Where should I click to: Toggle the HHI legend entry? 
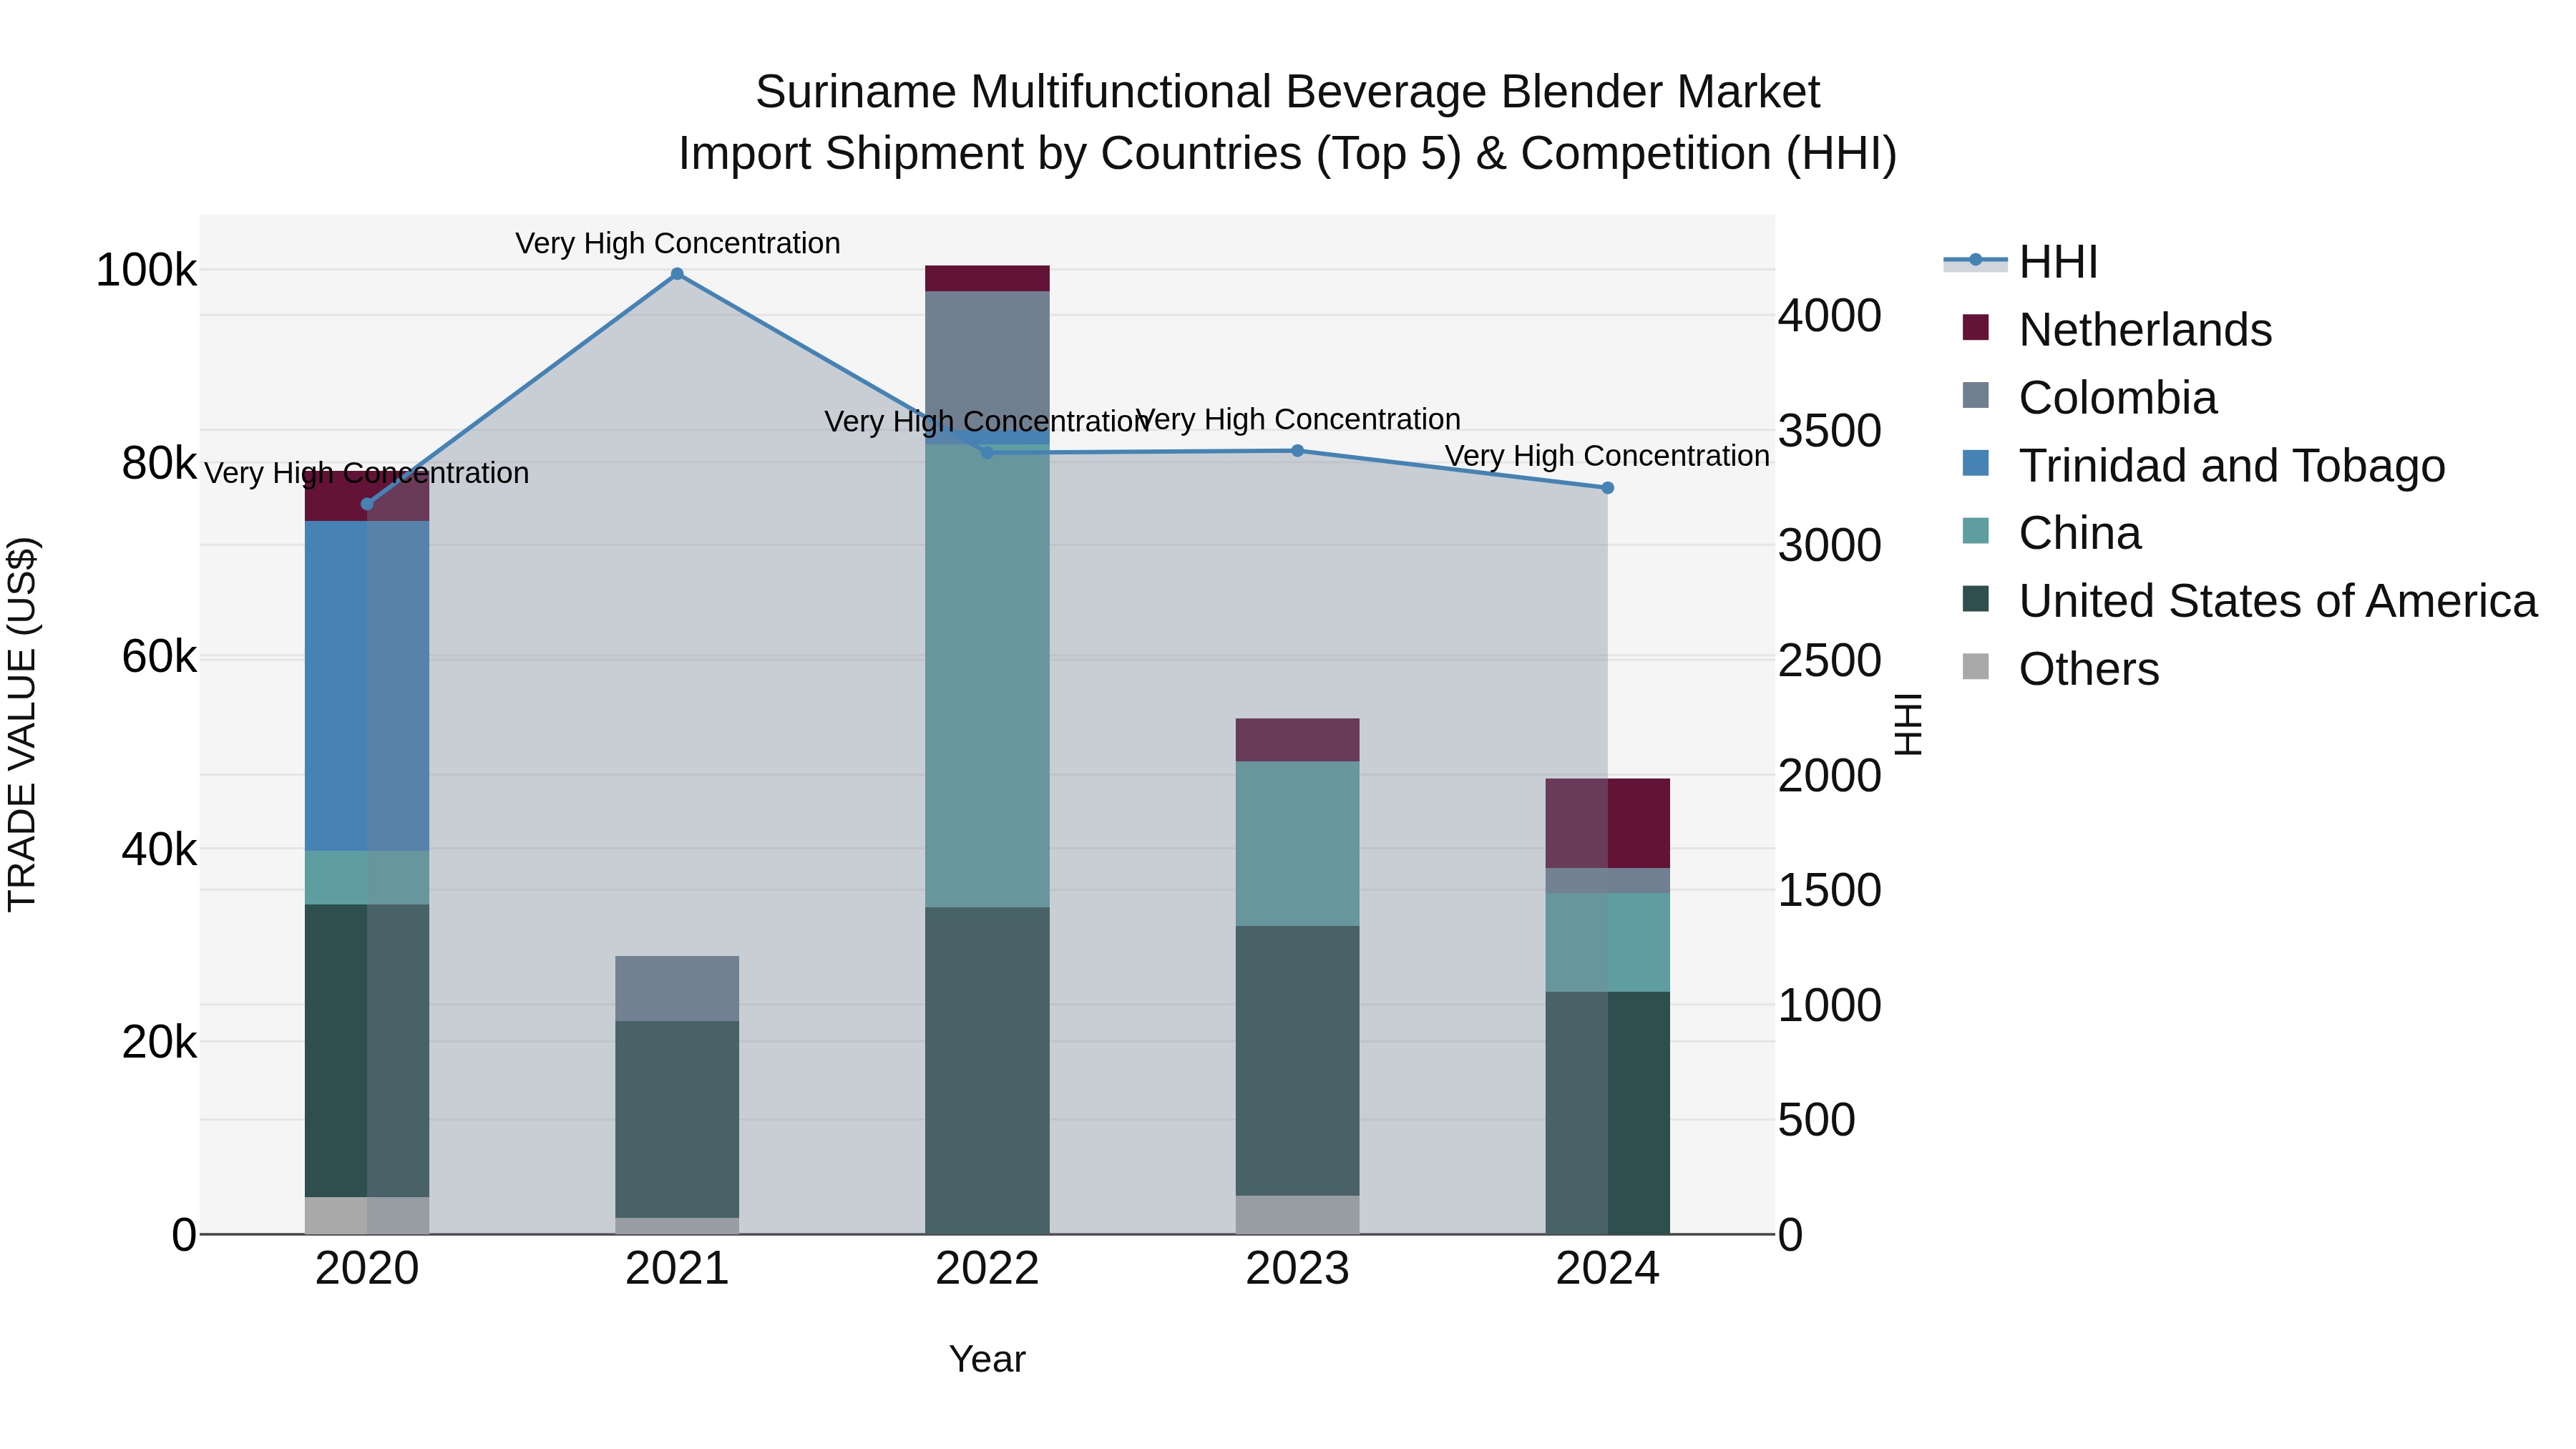(2020, 262)
